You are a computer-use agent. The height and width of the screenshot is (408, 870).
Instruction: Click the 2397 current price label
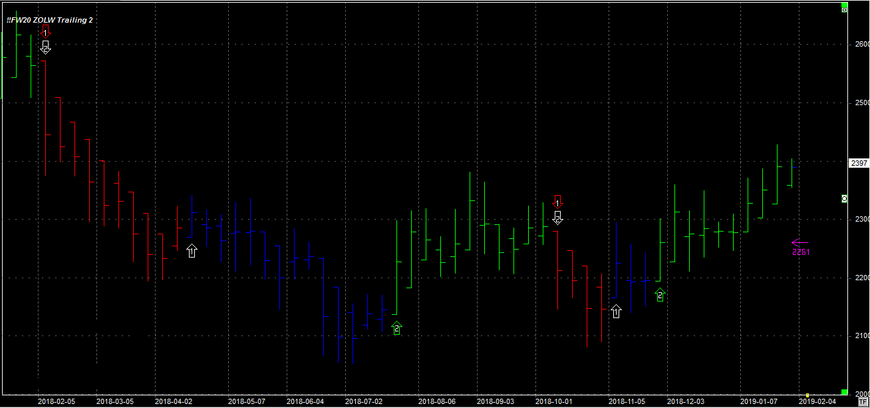858,163
